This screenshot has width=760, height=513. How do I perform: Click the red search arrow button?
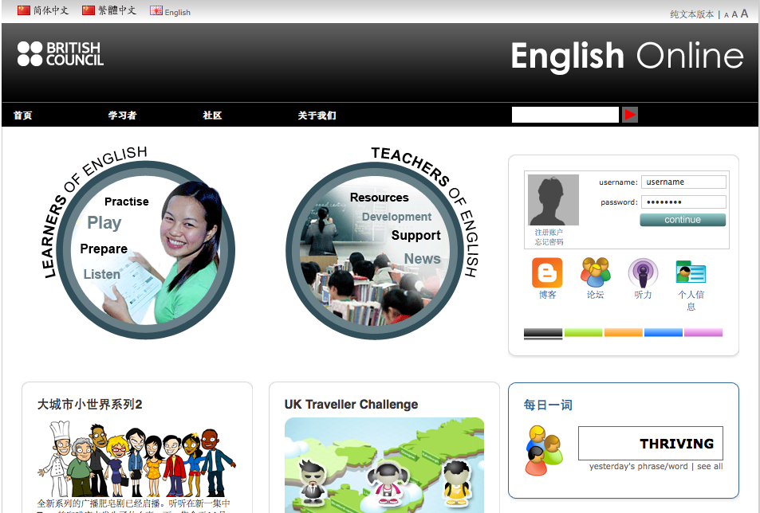(629, 114)
